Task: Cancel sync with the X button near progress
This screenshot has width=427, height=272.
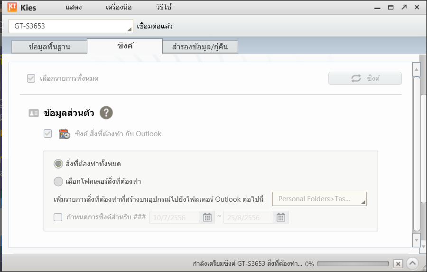Action: coord(398,264)
